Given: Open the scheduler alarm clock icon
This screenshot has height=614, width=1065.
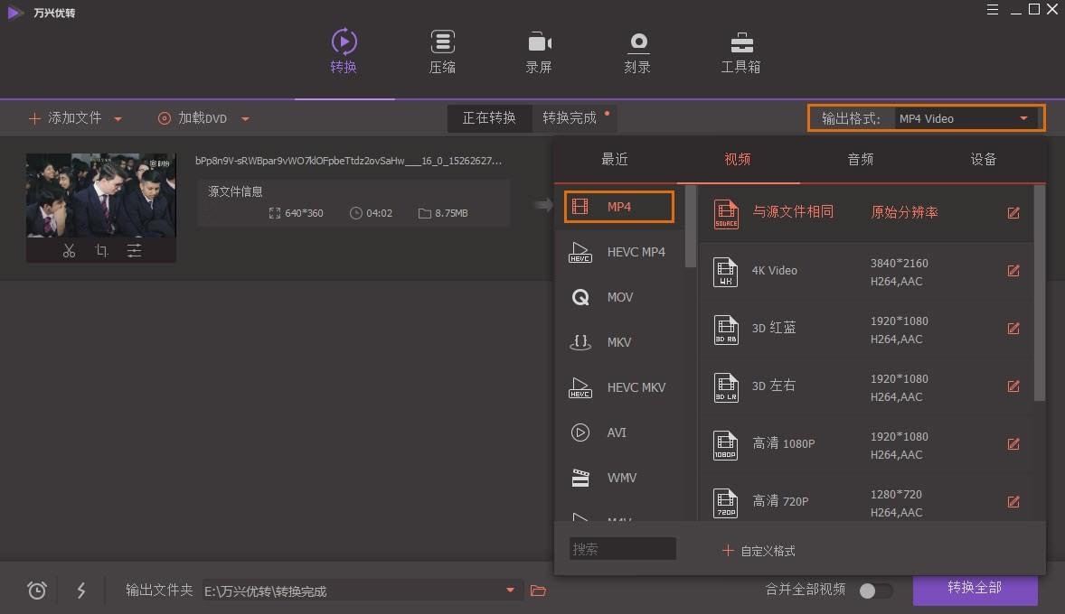Looking at the screenshot, I should 37,591.
